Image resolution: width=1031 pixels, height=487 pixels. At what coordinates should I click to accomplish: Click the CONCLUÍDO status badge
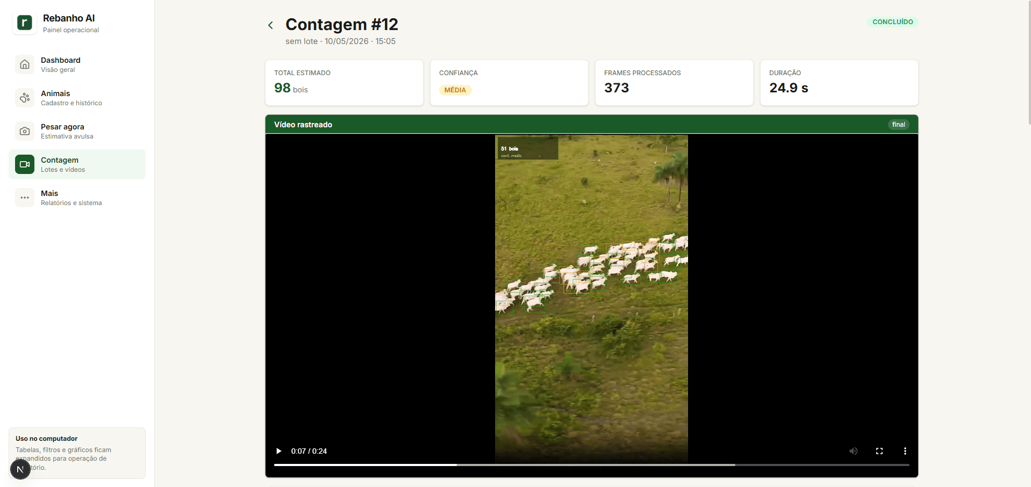892,22
